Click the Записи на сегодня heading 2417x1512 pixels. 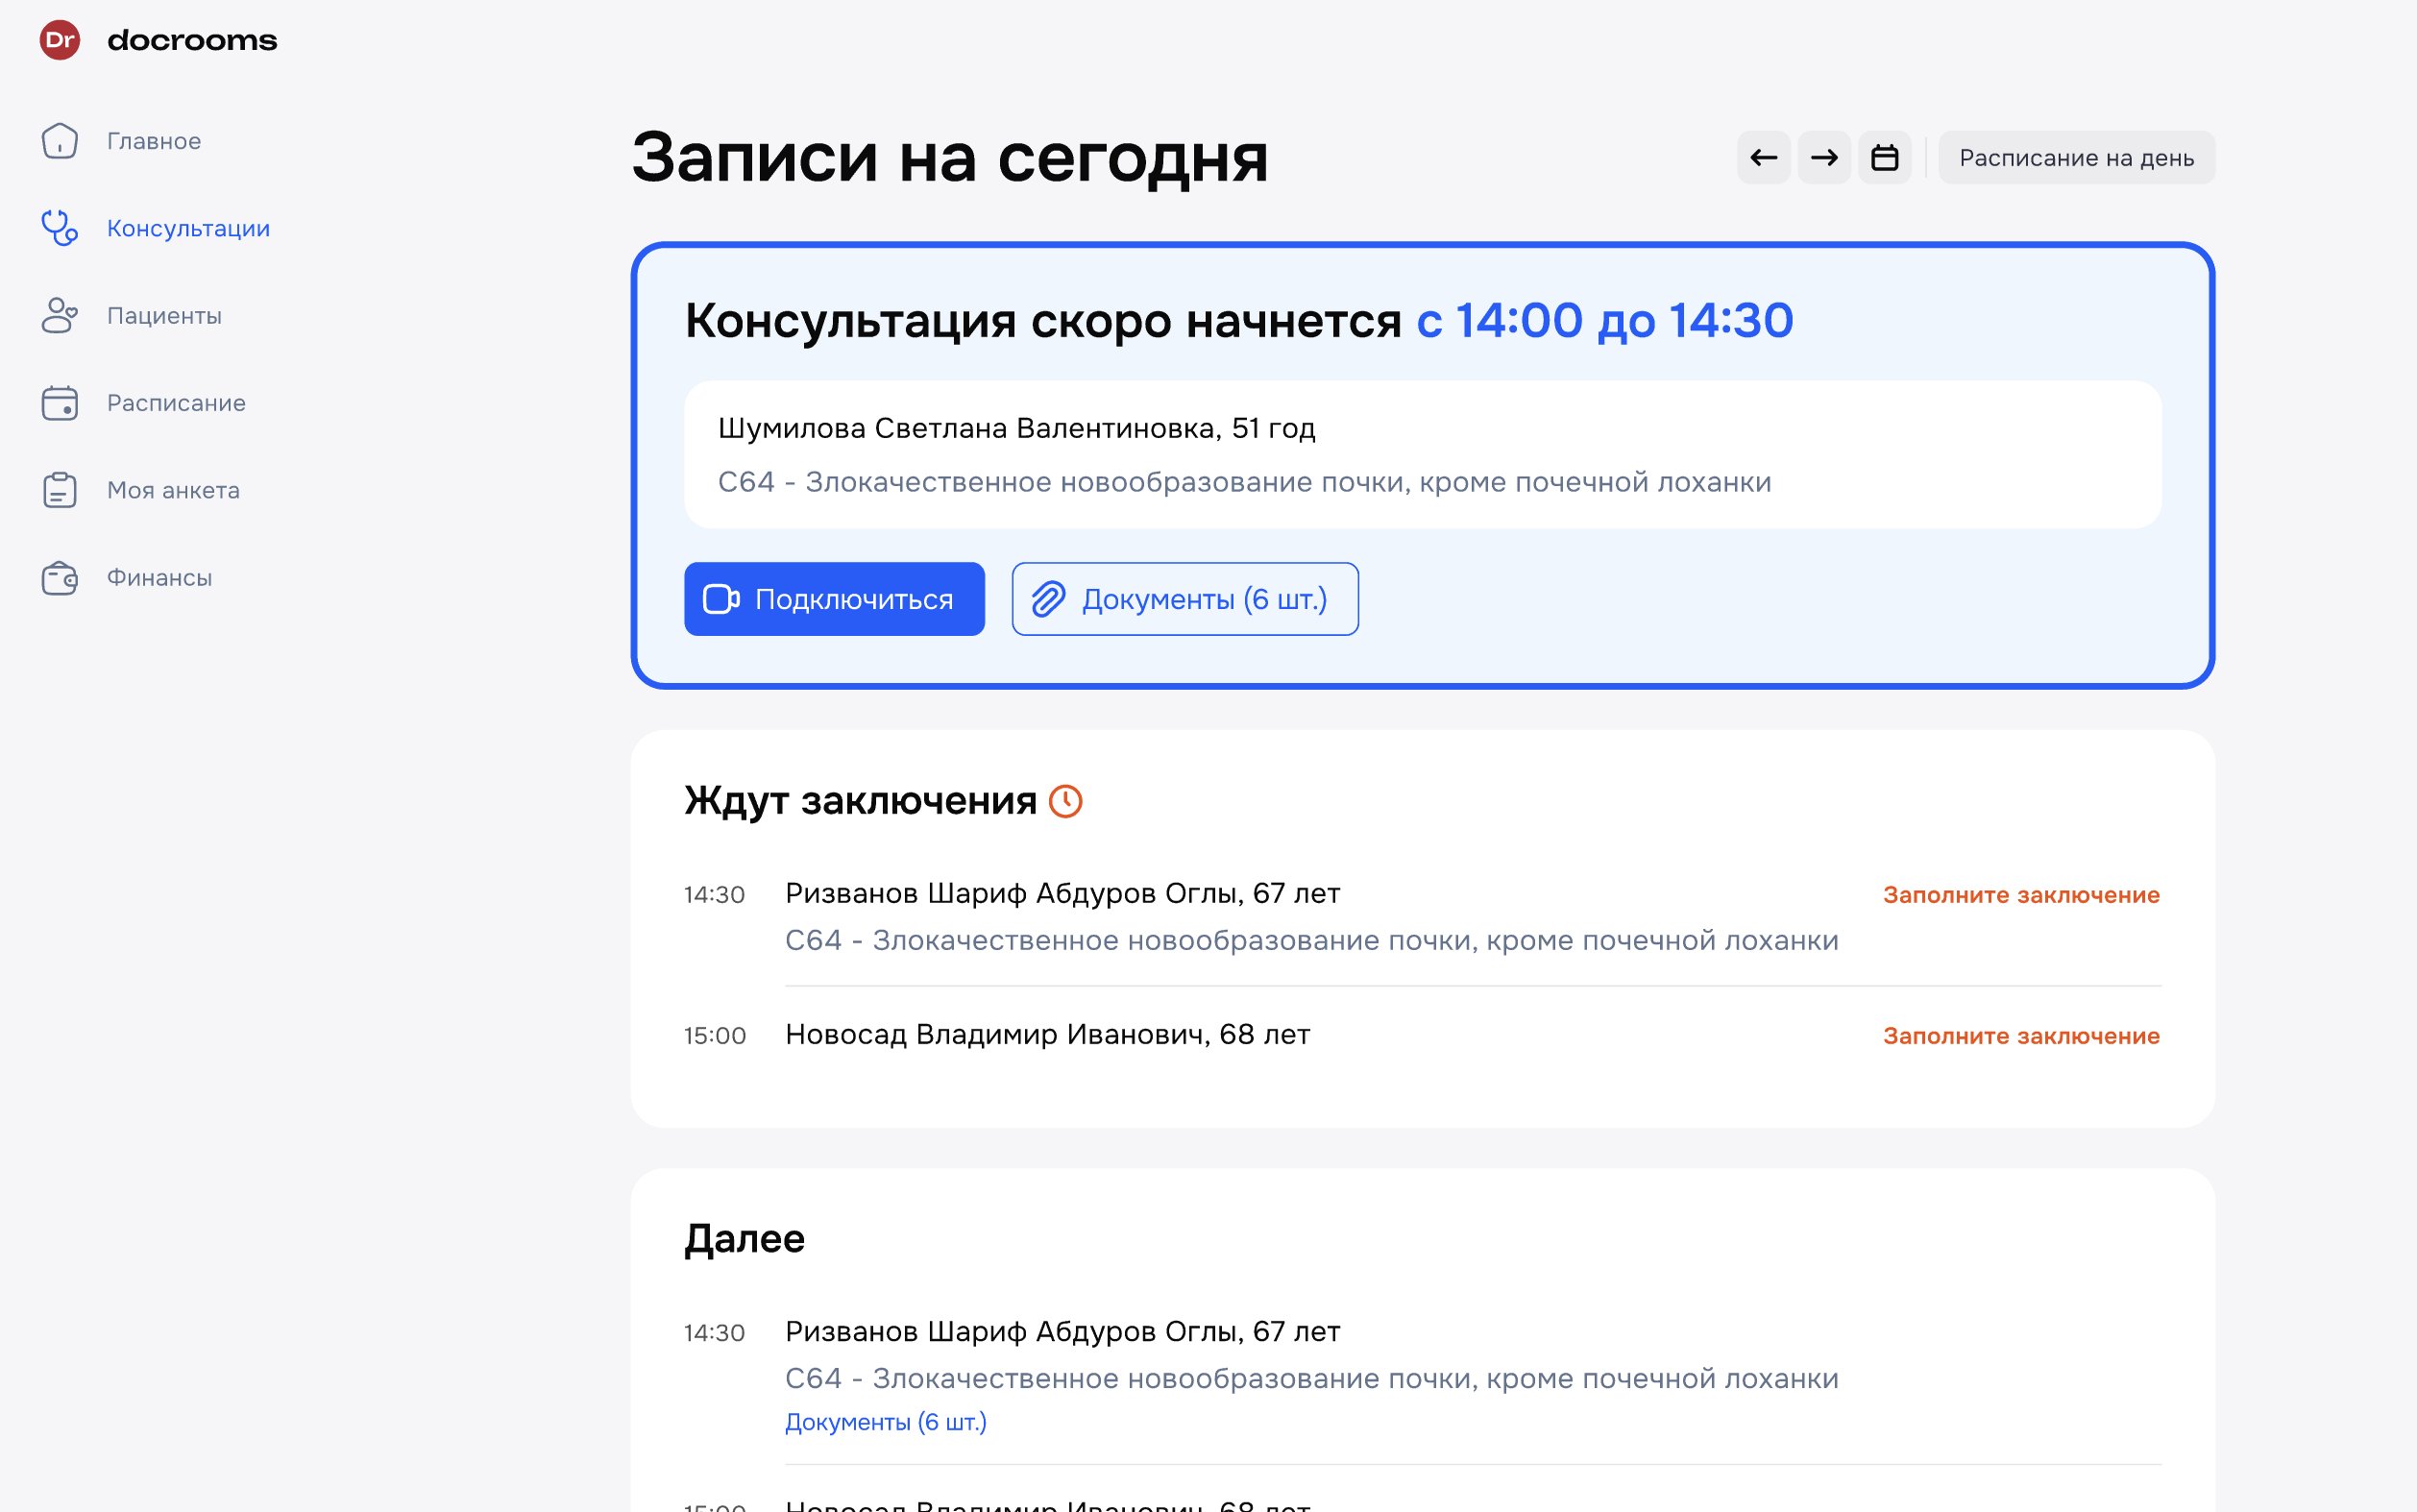(949, 158)
